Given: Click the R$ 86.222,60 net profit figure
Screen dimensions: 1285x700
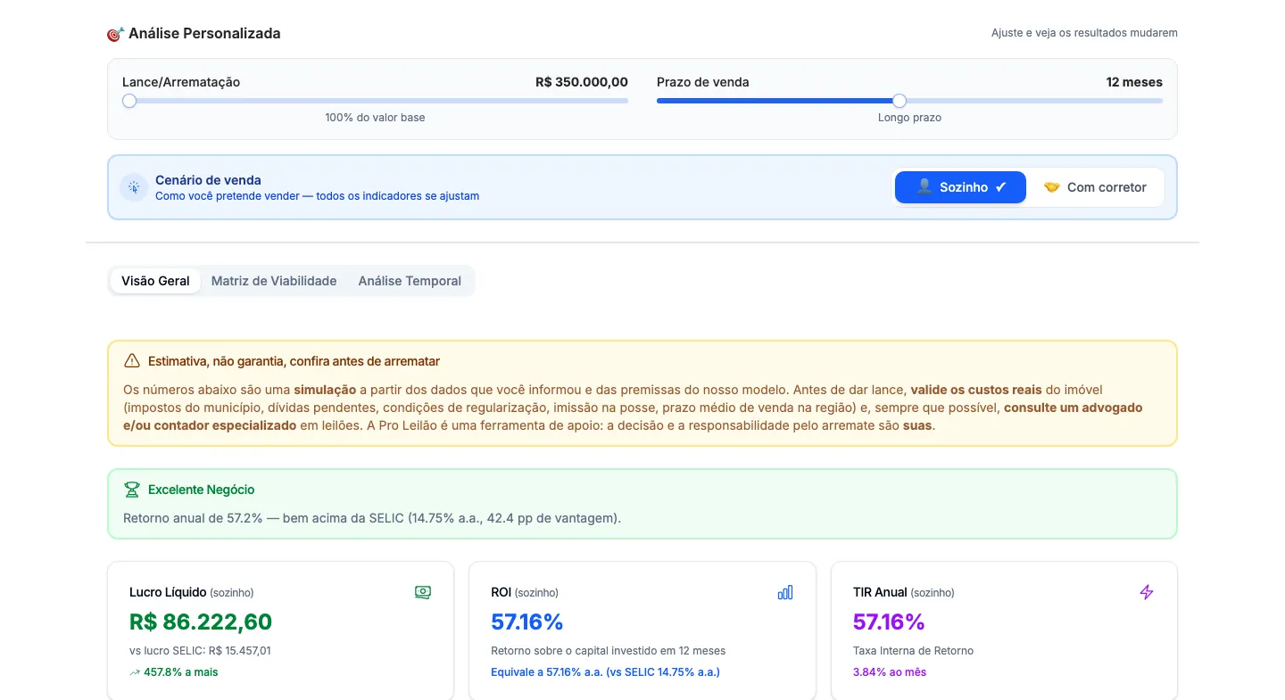Looking at the screenshot, I should [201, 622].
